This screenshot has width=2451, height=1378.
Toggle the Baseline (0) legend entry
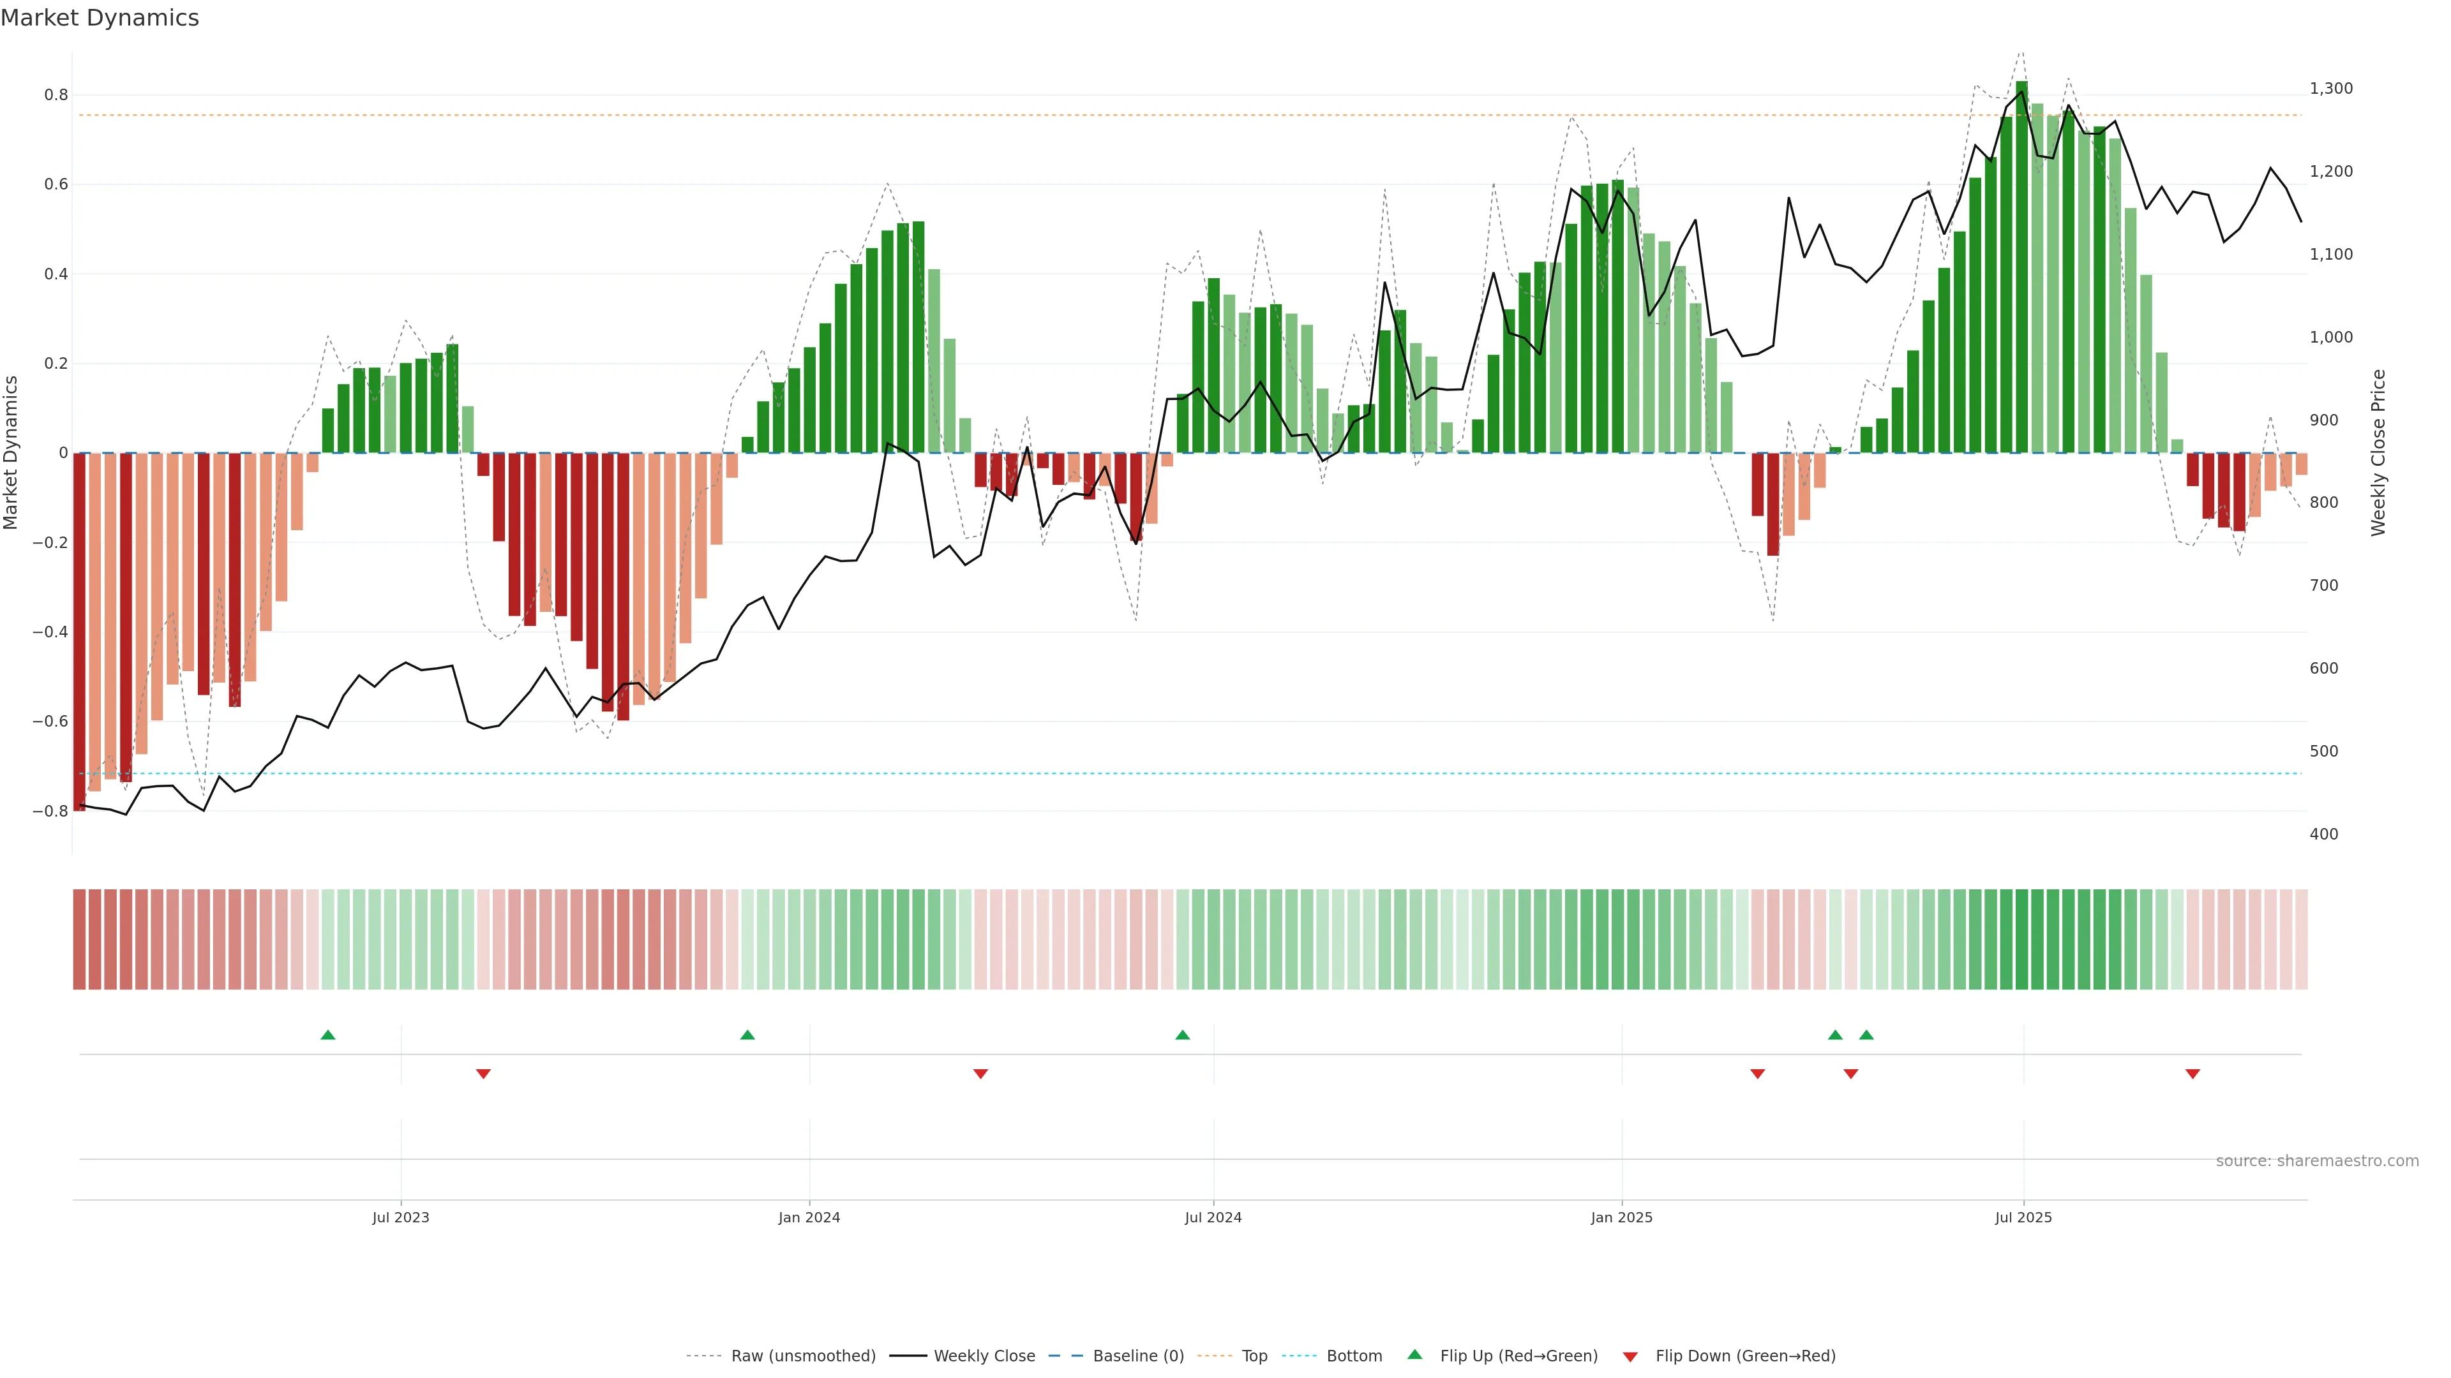point(1138,1356)
